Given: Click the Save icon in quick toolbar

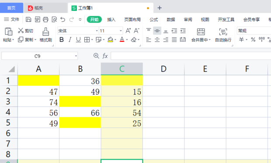Looking at the screenshot, I should pyautogui.click(x=28, y=20).
